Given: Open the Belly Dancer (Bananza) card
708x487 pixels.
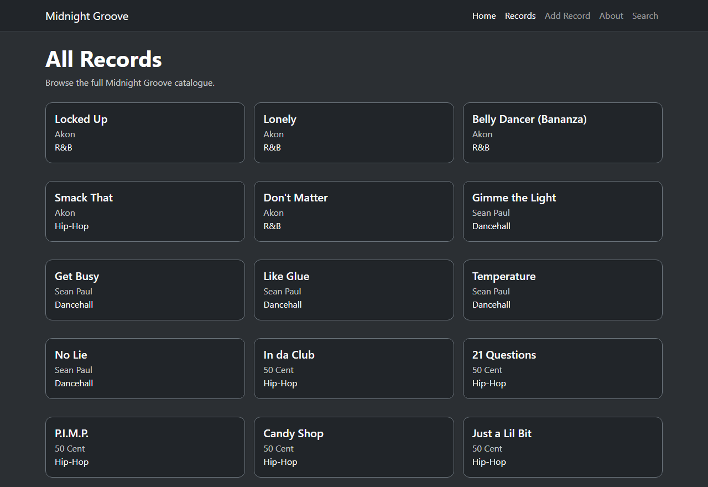Looking at the screenshot, I should click(563, 133).
